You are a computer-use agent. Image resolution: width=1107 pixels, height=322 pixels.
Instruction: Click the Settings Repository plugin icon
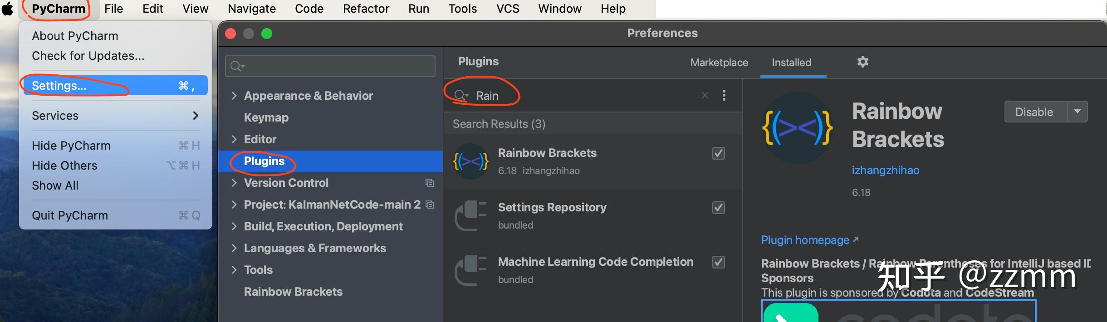[470, 216]
